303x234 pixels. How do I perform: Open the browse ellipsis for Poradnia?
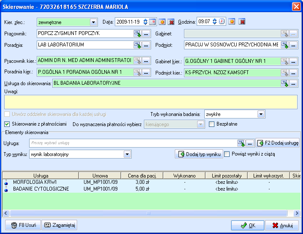click(146, 45)
